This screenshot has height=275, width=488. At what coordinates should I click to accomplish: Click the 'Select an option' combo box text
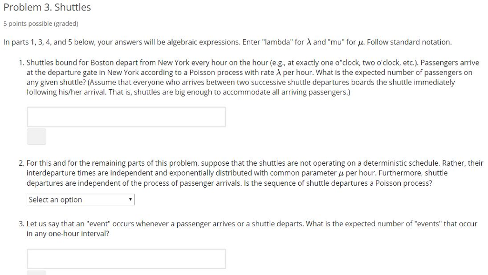click(x=54, y=199)
